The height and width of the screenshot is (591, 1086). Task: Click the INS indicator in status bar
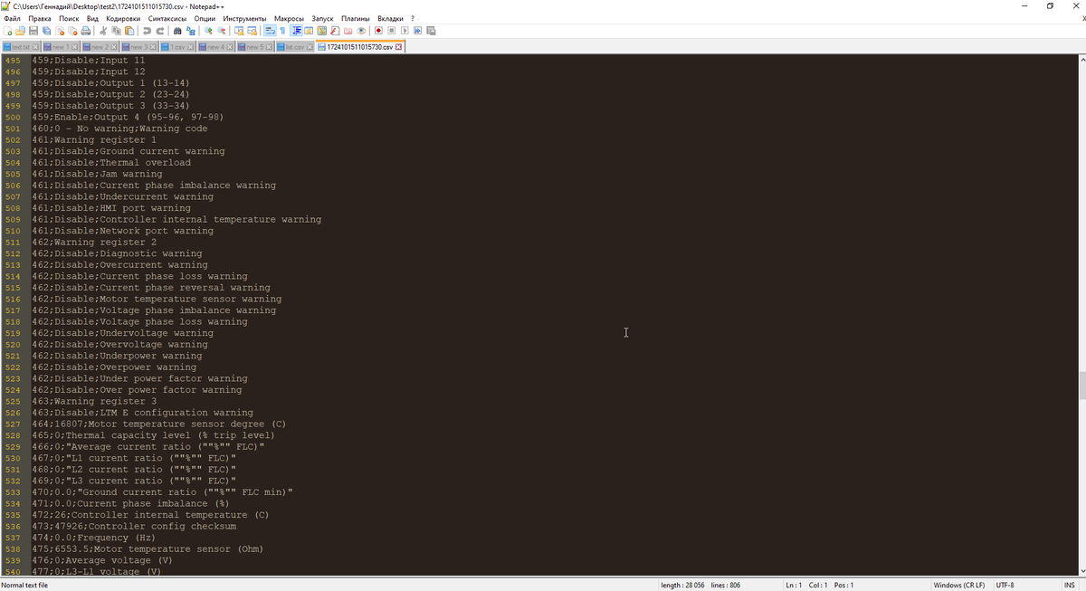(1070, 585)
